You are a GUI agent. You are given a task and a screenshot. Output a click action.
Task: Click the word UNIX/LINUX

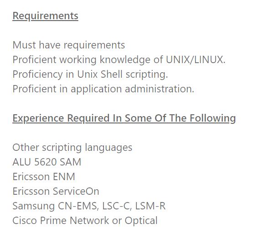point(196,59)
